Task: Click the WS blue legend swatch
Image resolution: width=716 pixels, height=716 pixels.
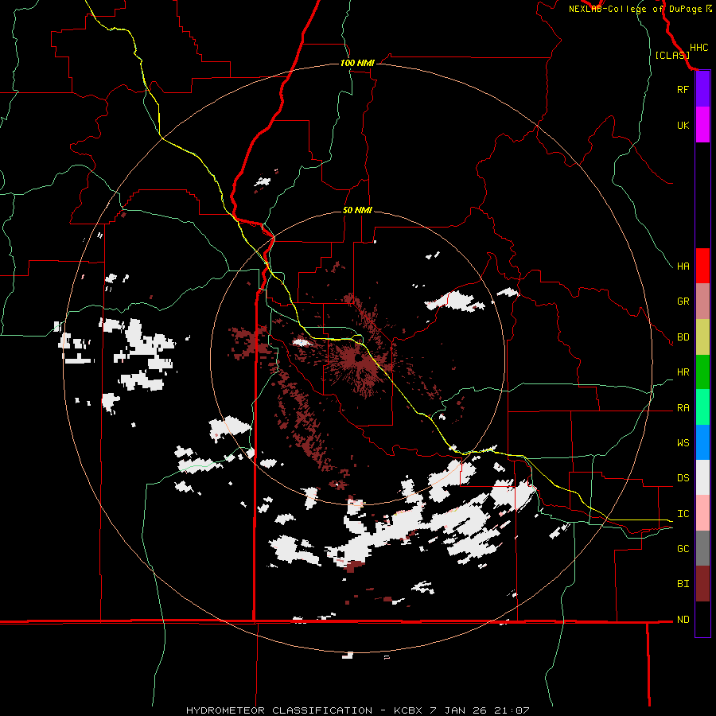Action: (x=702, y=442)
